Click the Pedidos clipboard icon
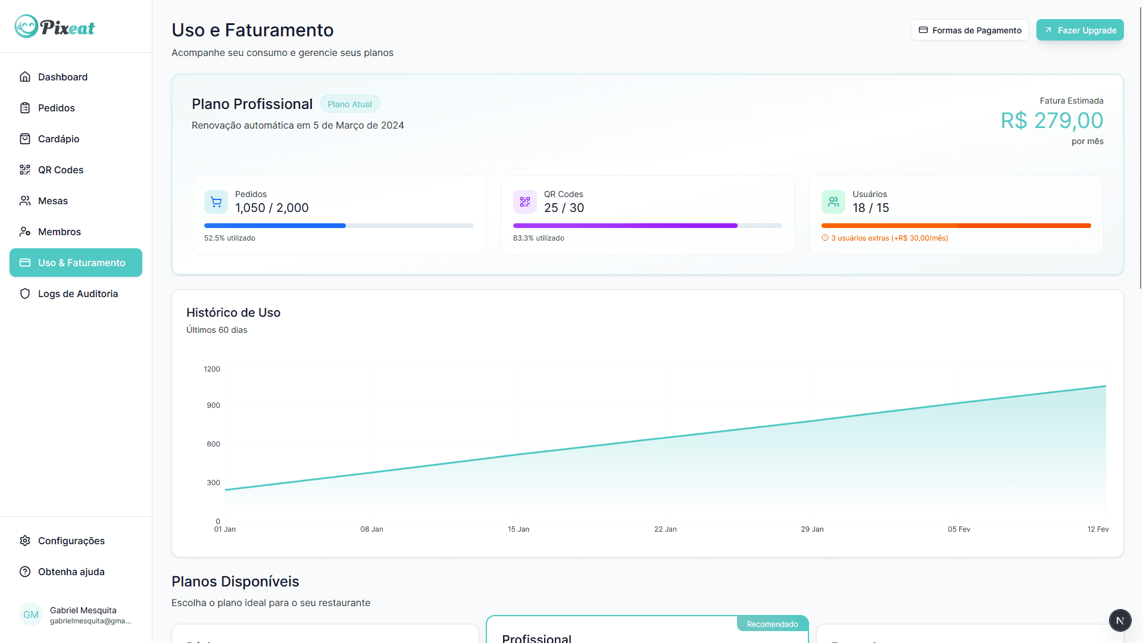The image size is (1143, 643). point(25,108)
